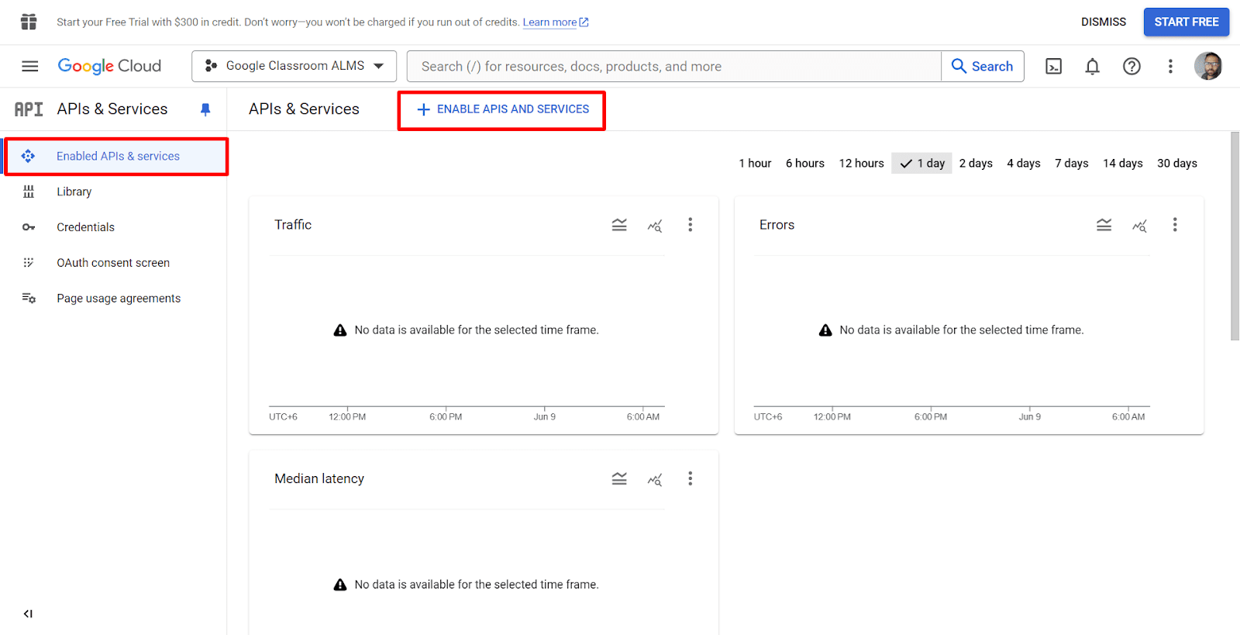The image size is (1240, 635).
Task: Explore Errors chart data icon
Action: [x=1139, y=226]
